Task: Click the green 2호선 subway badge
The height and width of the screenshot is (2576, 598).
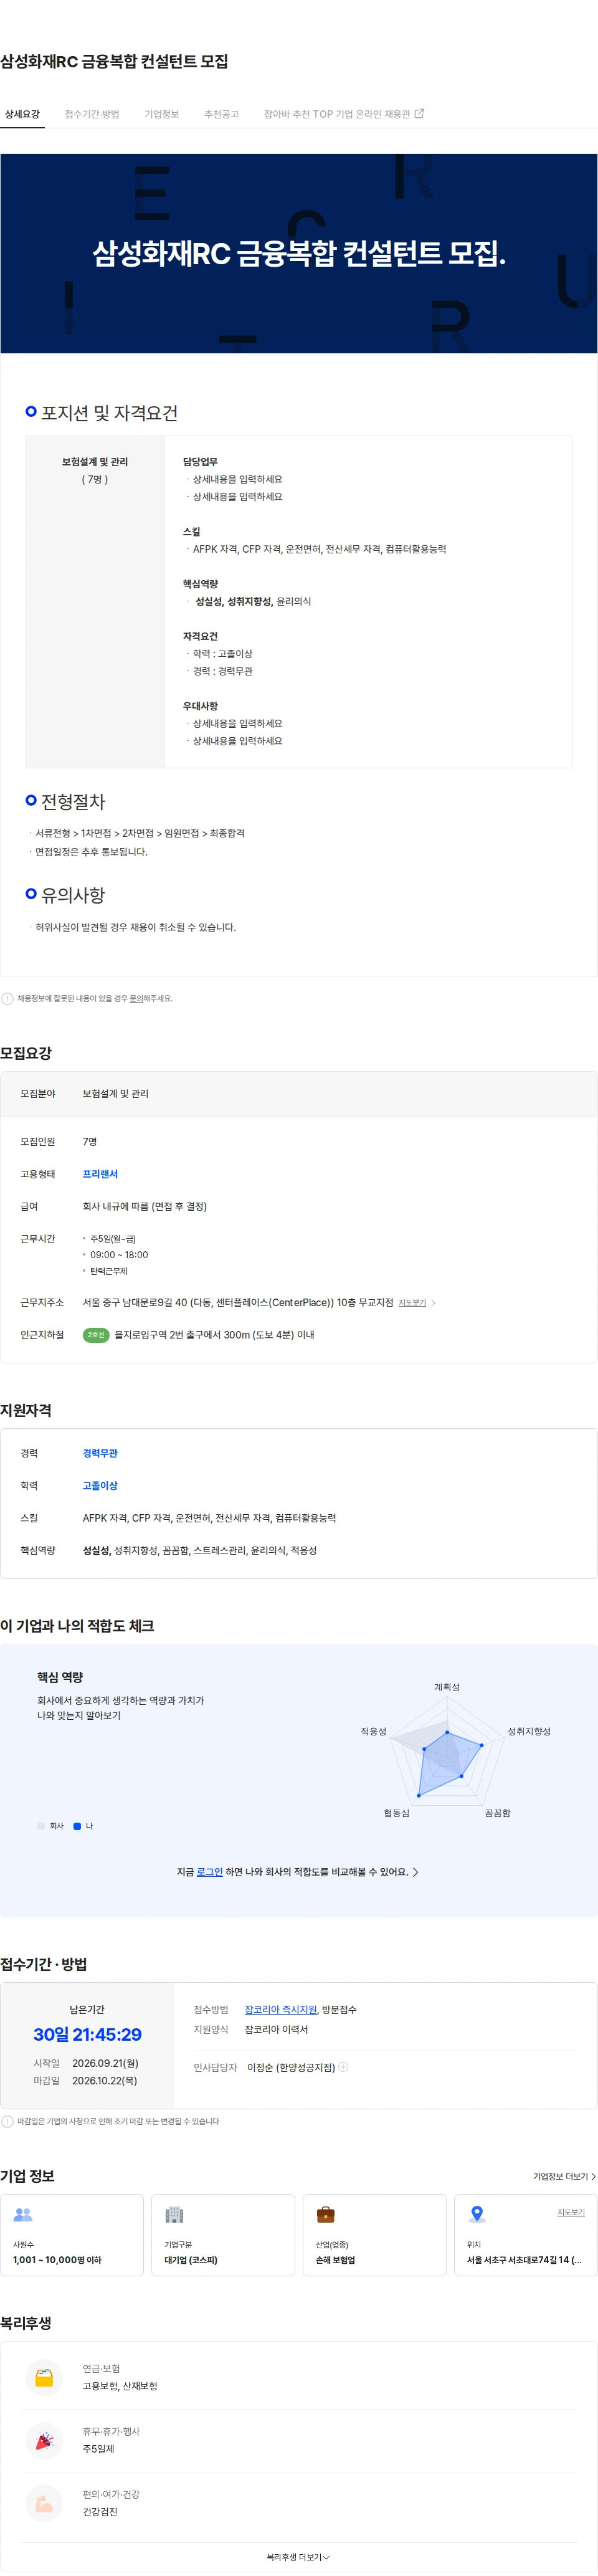Action: 96,1334
